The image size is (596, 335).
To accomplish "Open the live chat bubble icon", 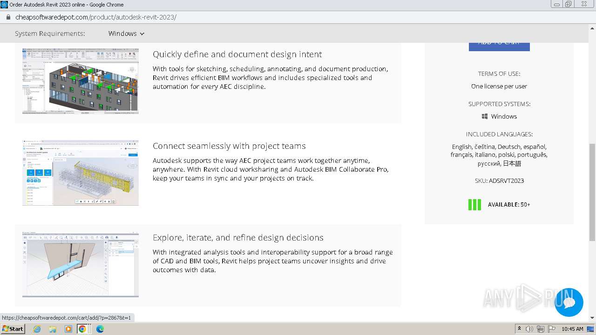I will point(569,302).
